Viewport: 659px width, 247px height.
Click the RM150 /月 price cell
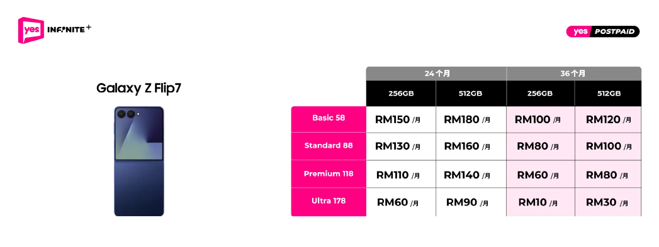pos(401,119)
